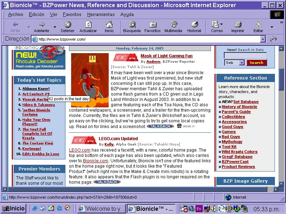Open the Atrás history dropdown arrow
286x214 pixels.
pos(29,27)
